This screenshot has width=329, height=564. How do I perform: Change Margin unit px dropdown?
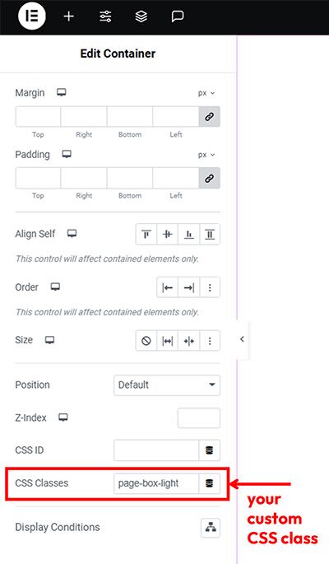206,93
